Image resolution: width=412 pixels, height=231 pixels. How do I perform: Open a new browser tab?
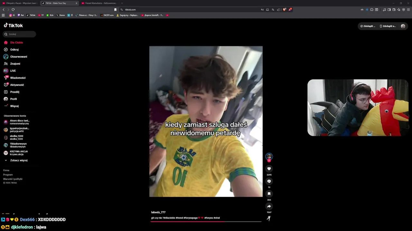coord(122,3)
